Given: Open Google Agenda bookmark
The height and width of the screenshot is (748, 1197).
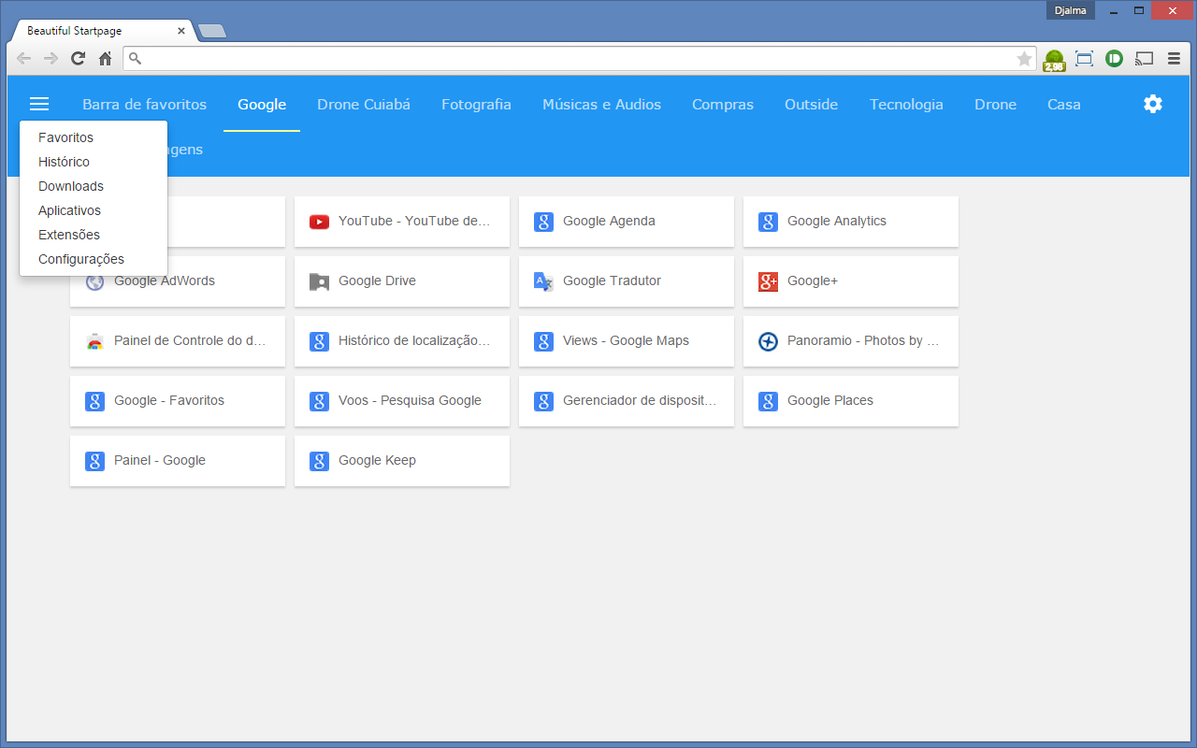Looking at the screenshot, I should [x=627, y=222].
